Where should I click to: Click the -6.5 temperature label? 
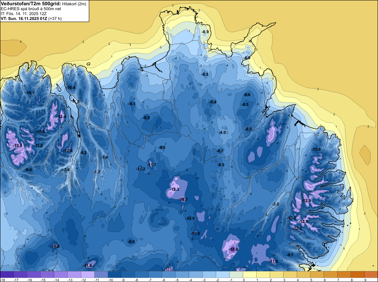pyautogui.click(x=205, y=75)
